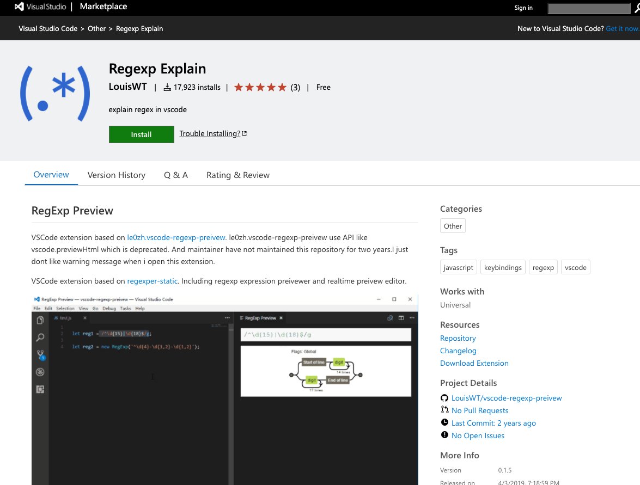640x485 pixels.
Task: Open the Repository link under Resources
Action: pyautogui.click(x=458, y=337)
